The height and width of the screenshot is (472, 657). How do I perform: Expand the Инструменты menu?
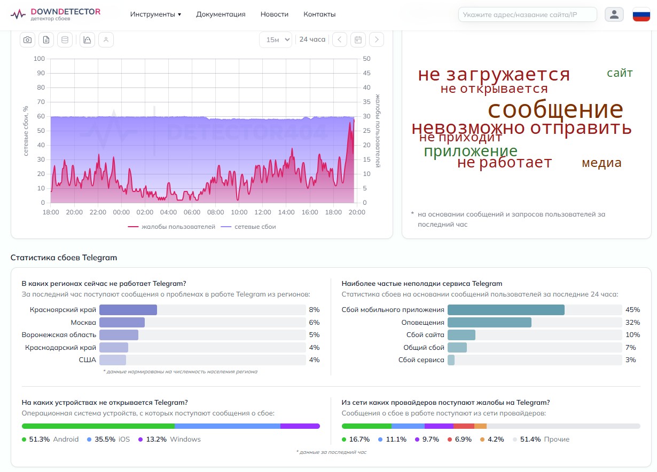[x=155, y=14]
